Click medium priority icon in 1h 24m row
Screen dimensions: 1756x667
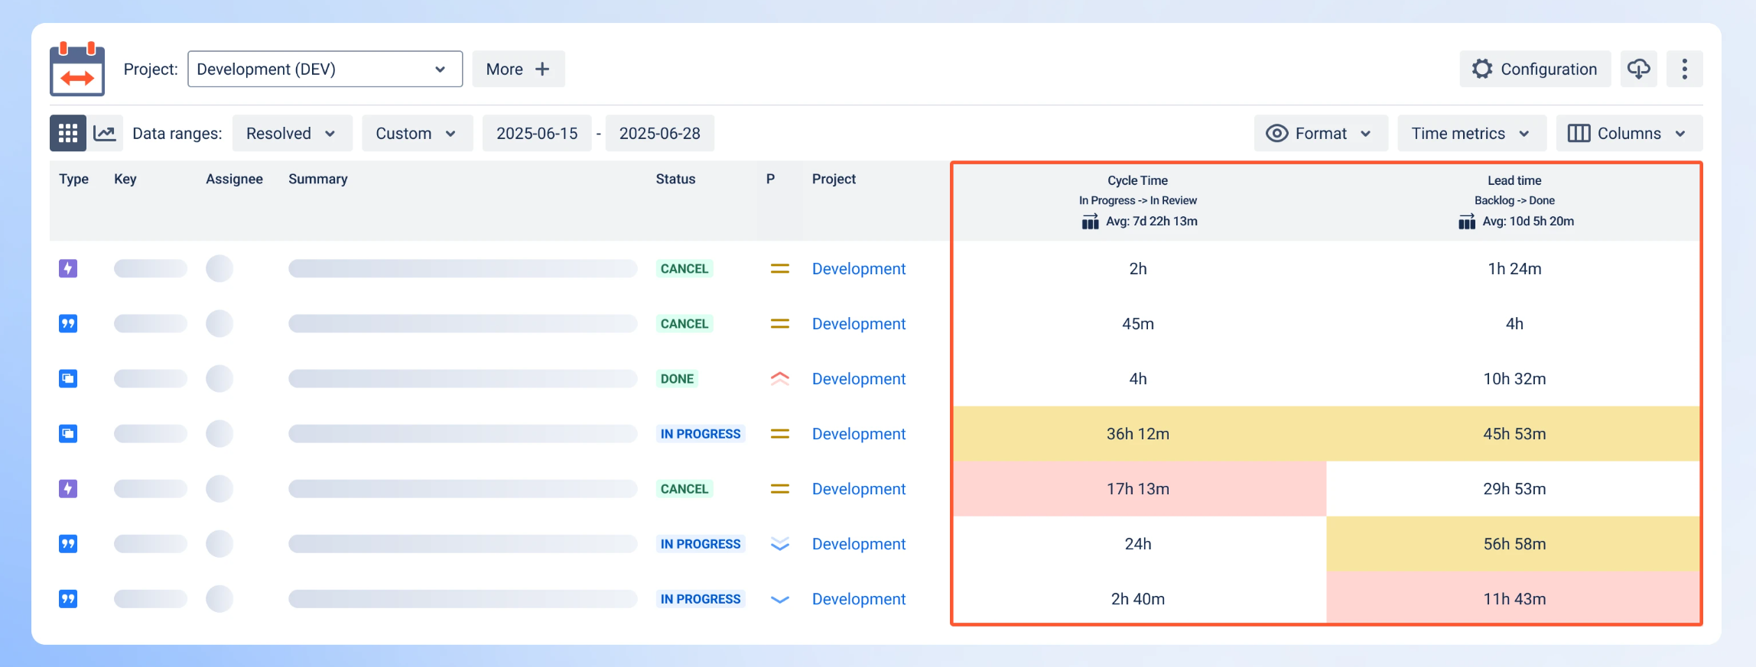click(x=779, y=268)
